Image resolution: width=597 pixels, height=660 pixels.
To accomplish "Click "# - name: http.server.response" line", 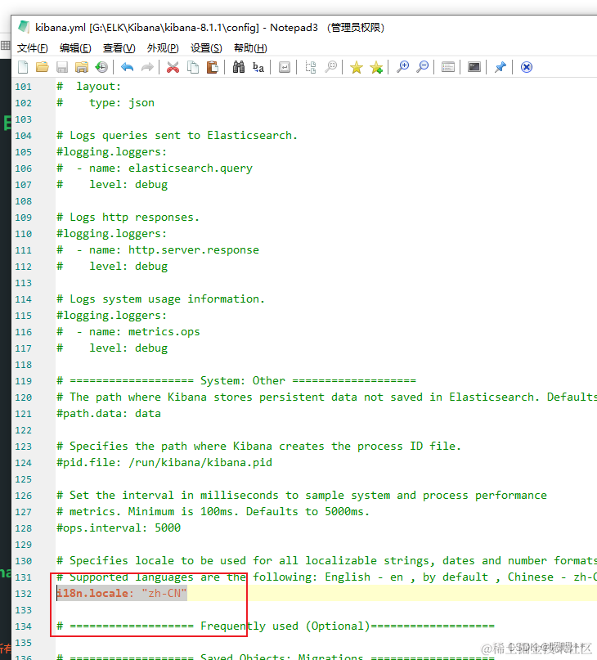I will coord(158,250).
